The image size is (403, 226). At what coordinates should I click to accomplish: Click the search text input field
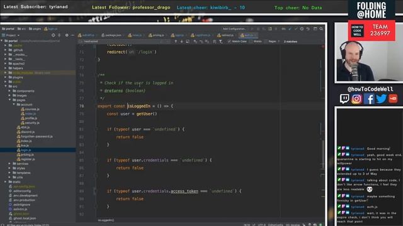[123, 41]
